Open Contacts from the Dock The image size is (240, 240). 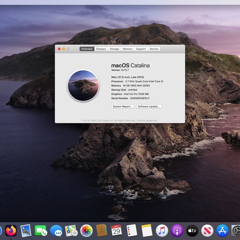click(x=101, y=231)
